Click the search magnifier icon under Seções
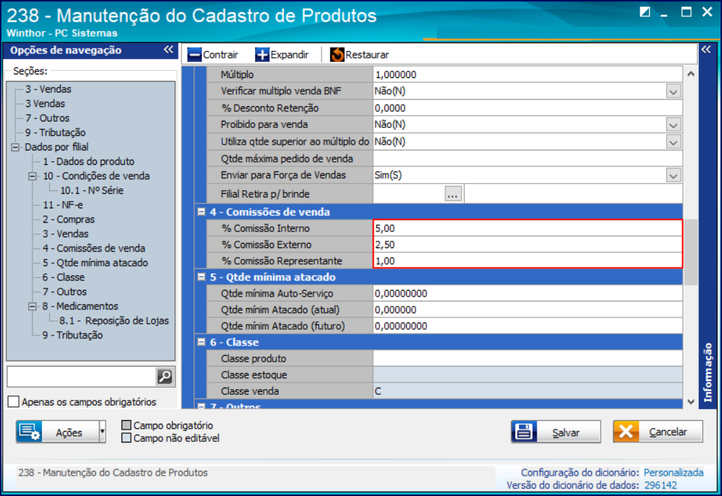The image size is (722, 496). tap(164, 376)
